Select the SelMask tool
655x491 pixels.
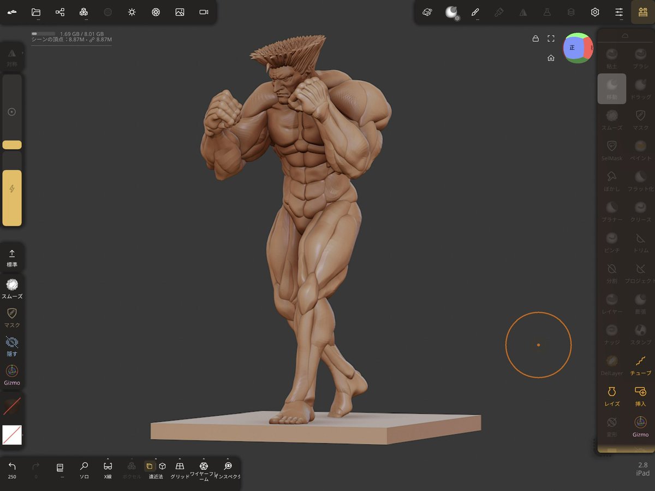[612, 150]
